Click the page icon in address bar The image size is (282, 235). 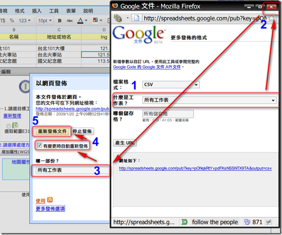coord(137,18)
